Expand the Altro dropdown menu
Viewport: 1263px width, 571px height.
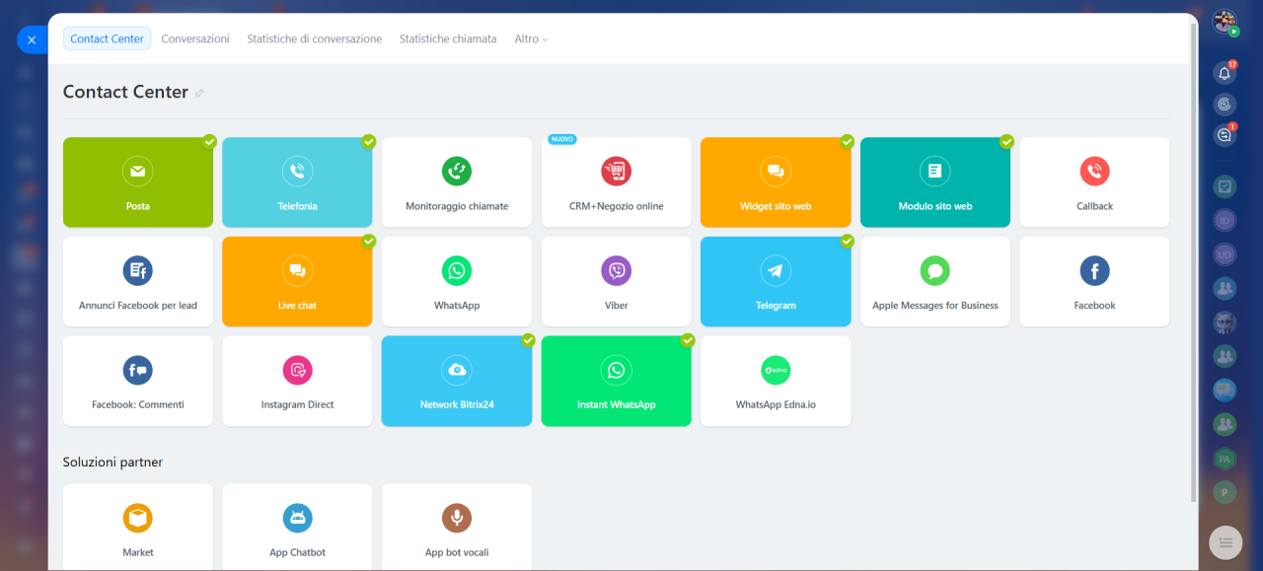(x=531, y=38)
